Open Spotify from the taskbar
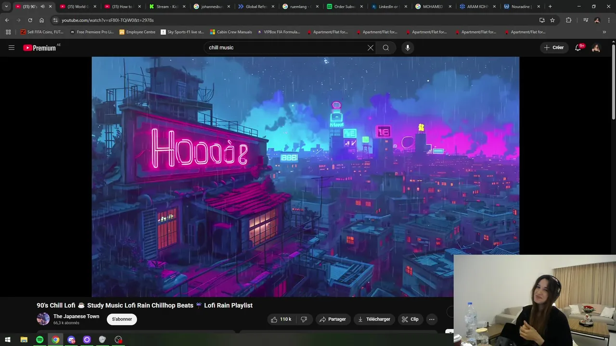This screenshot has width=616, height=346. pos(39,340)
